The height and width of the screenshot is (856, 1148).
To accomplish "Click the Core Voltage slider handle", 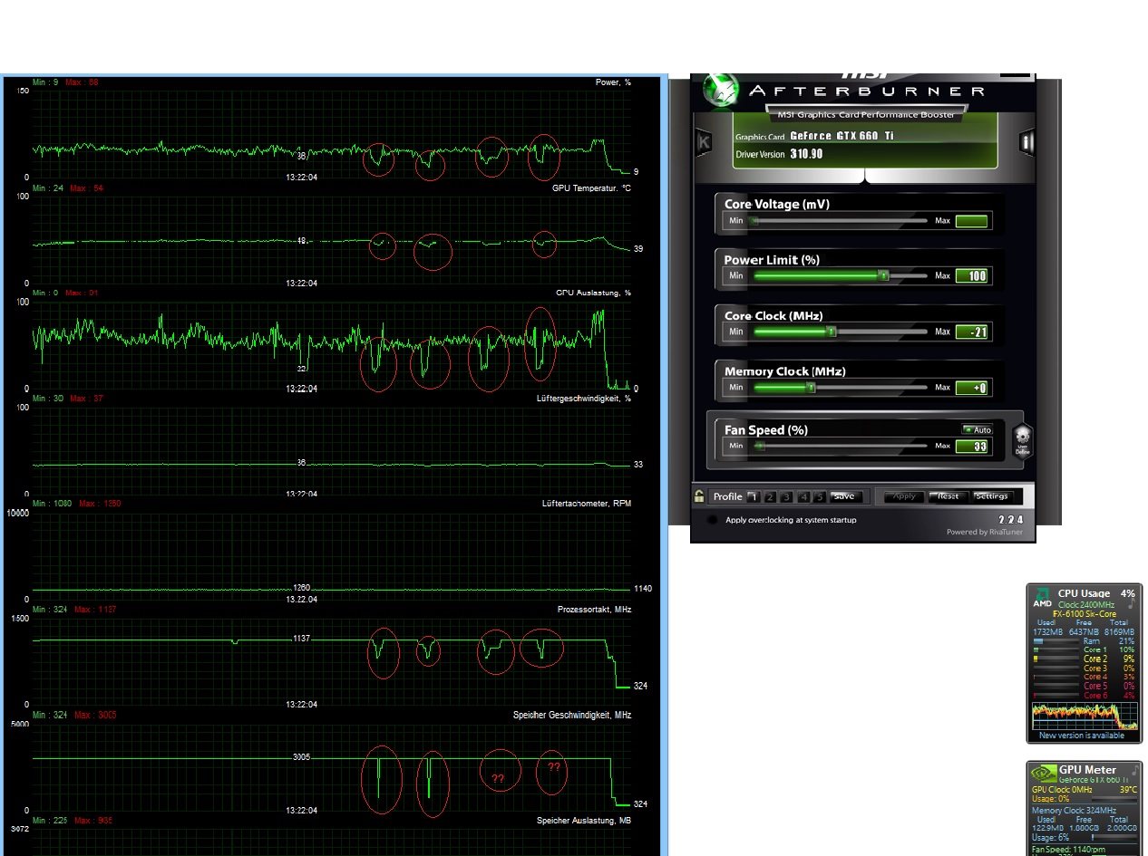I will click(x=753, y=220).
